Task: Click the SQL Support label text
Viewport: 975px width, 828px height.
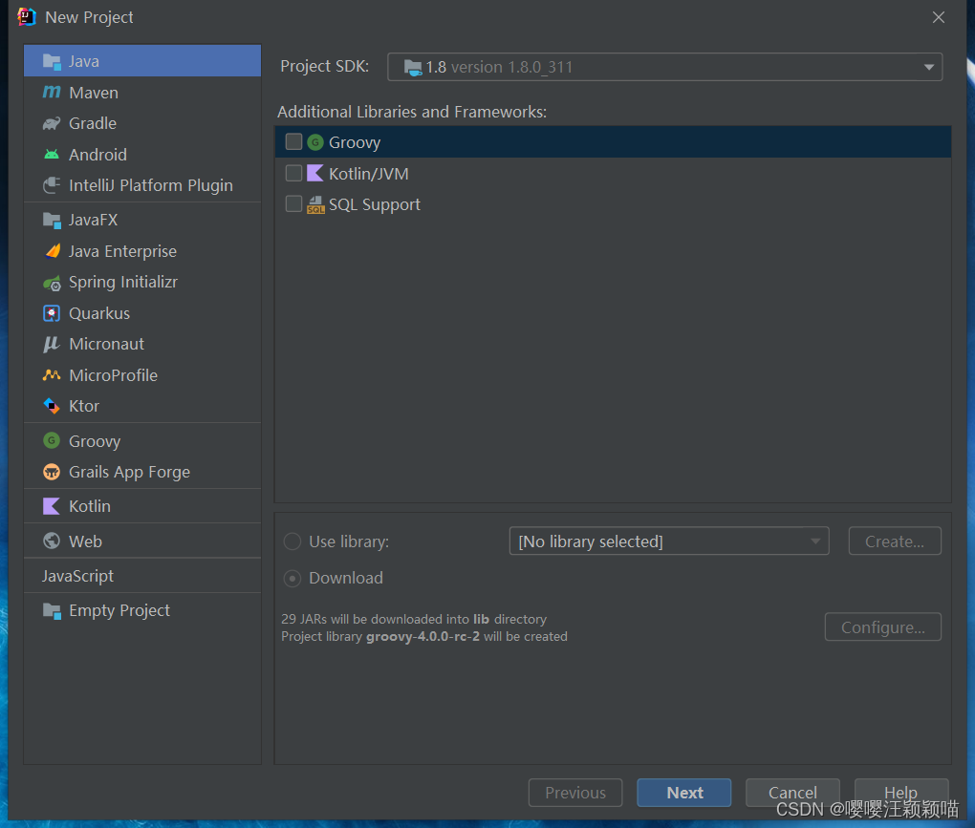Action: 375,205
